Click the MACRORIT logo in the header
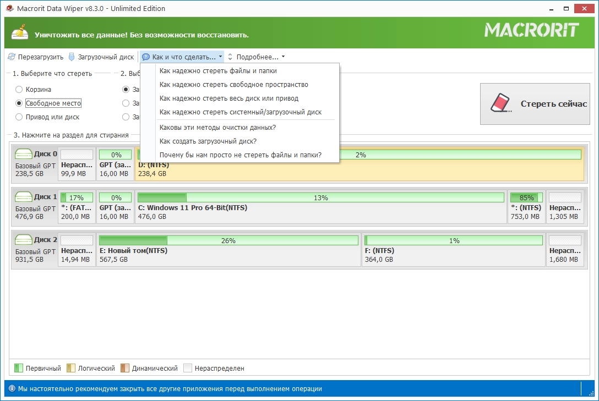 531,30
